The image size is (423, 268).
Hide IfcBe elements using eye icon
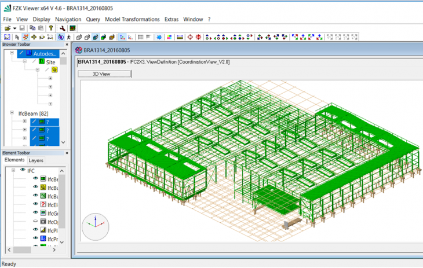(35, 179)
